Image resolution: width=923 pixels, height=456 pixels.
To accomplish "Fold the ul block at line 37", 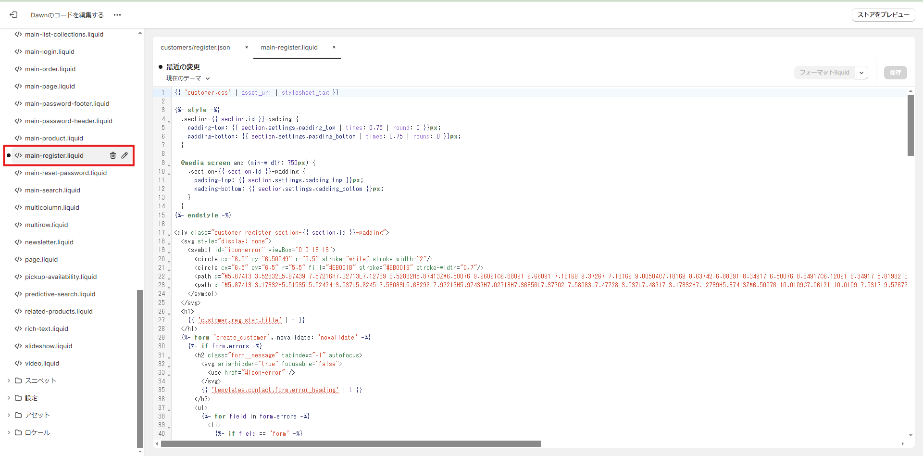I will tap(169, 409).
